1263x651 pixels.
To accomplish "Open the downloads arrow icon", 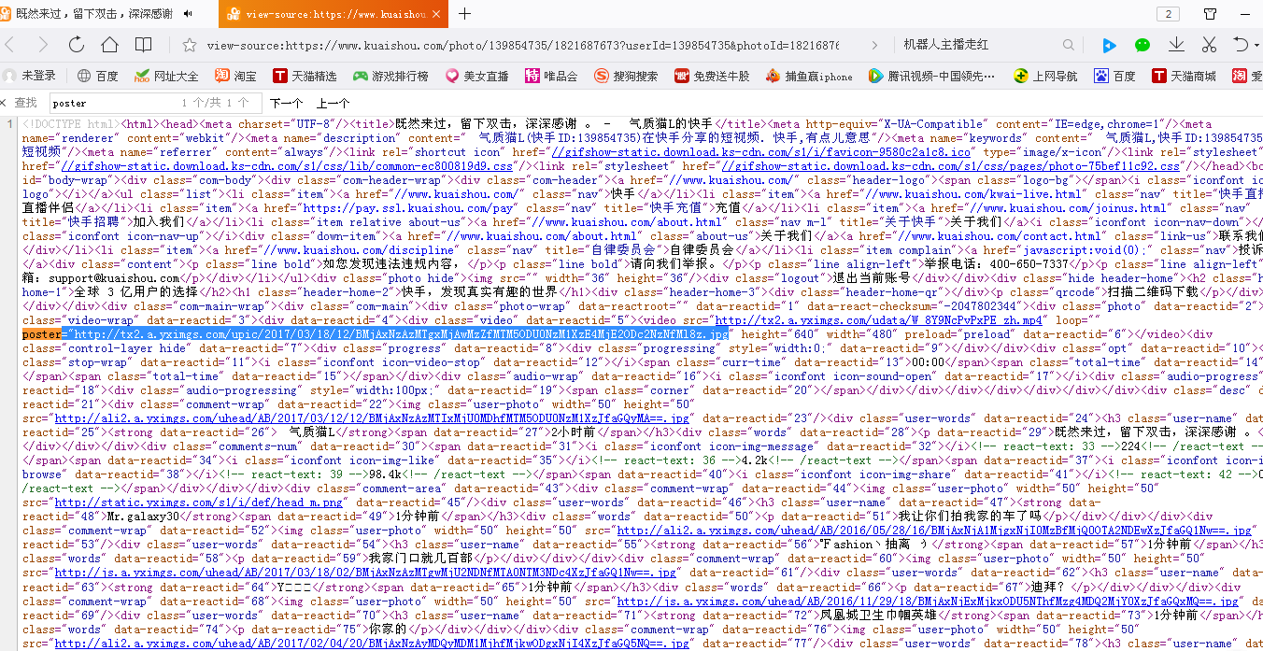I will point(1176,45).
